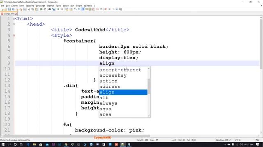Click the editor horizontal scrollbar thumb
Viewport: 263px width, 147px height.
point(77,136)
